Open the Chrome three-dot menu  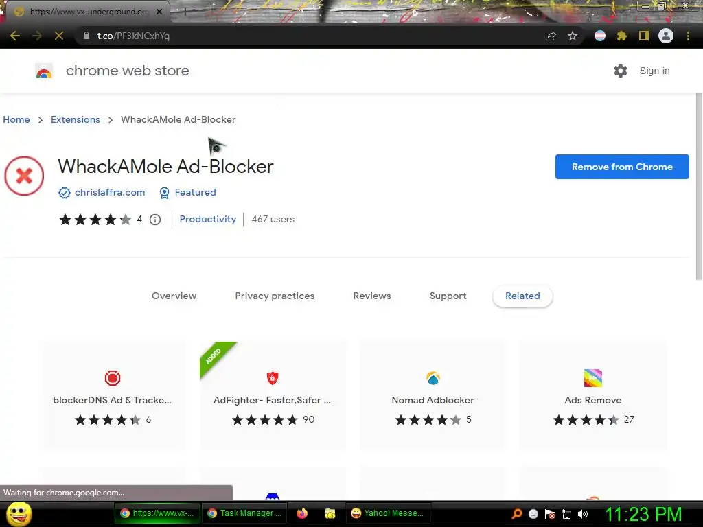[x=688, y=36]
